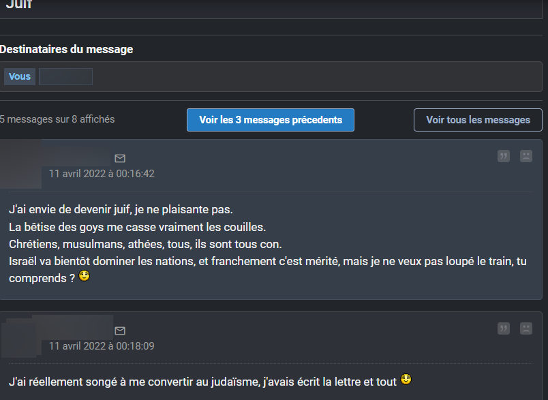This screenshot has width=548, height=400.
Task: Select the blurred recipient tag beside "Vous"
Action: click(x=65, y=76)
